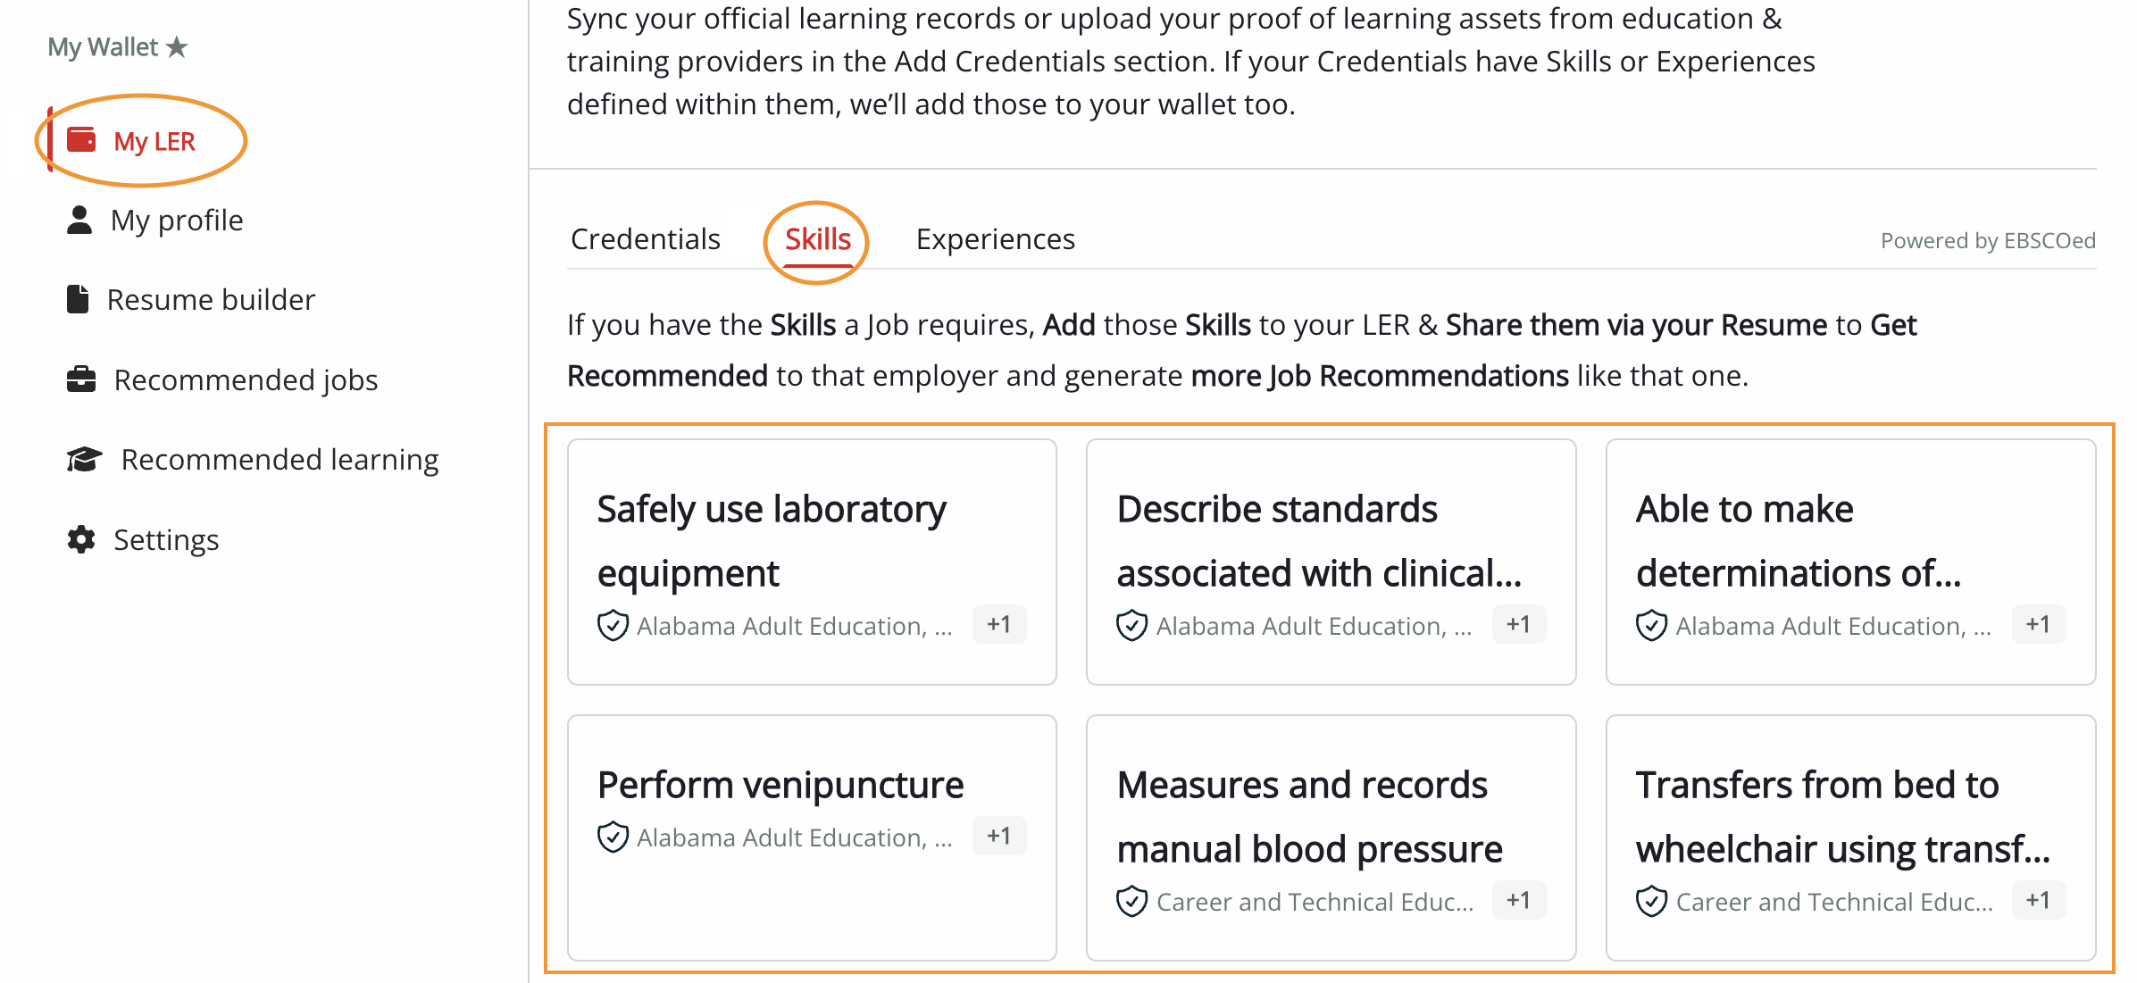
Task: Click the person icon next to My profile
Action: click(x=79, y=220)
